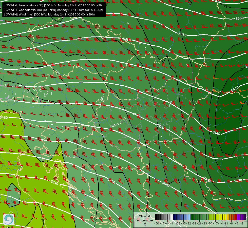Click the -2 tick value in the legend
Screen dimensions: 248x228
point(242,224)
